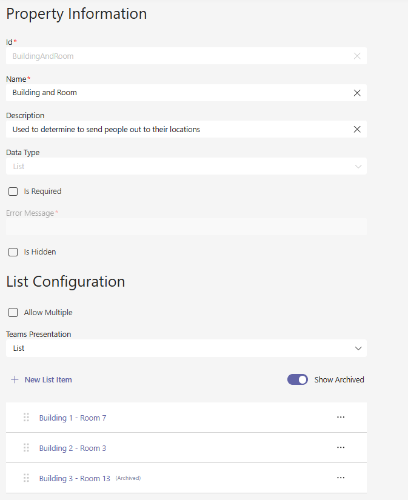Open more options for Building 1 - Room 7
408x500 pixels.
click(x=341, y=417)
